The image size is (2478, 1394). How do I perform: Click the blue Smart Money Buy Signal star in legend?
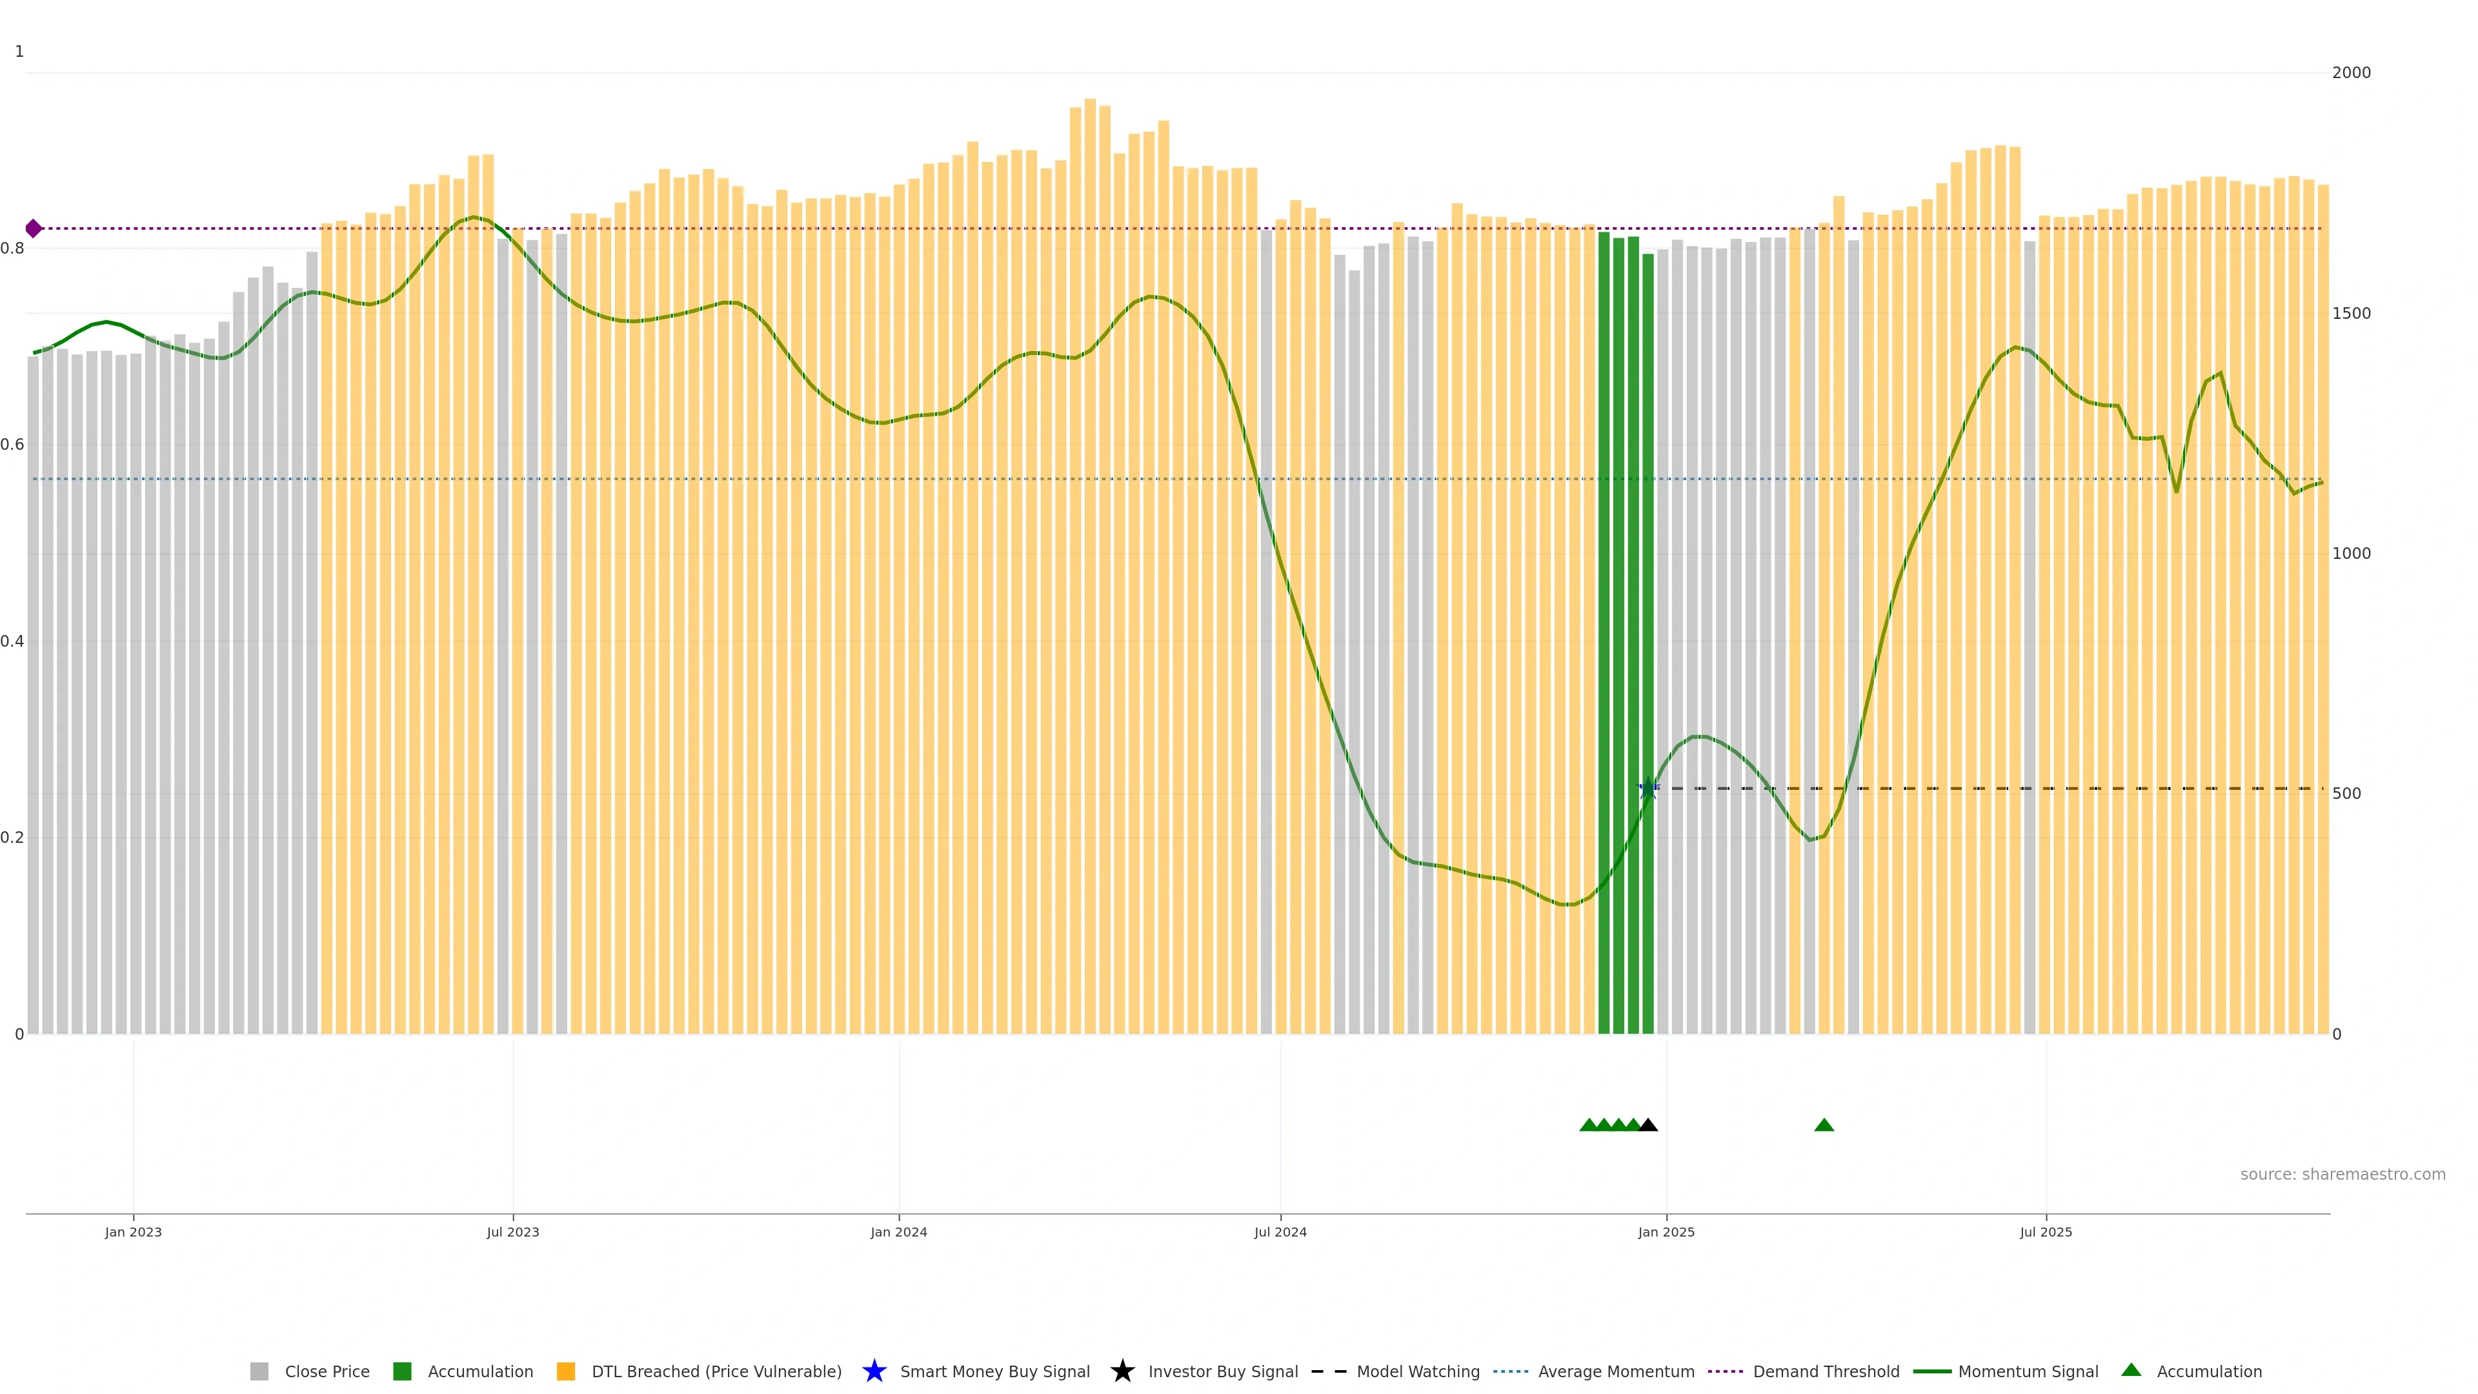[x=874, y=1371]
